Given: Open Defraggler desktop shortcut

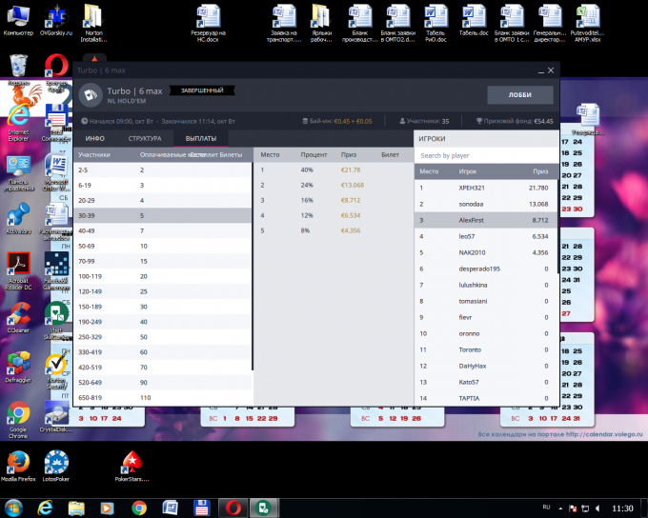Looking at the screenshot, I should (x=18, y=367).
